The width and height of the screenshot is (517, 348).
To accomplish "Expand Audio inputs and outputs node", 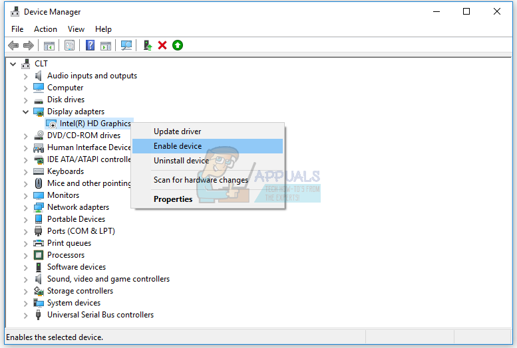I will (x=26, y=76).
